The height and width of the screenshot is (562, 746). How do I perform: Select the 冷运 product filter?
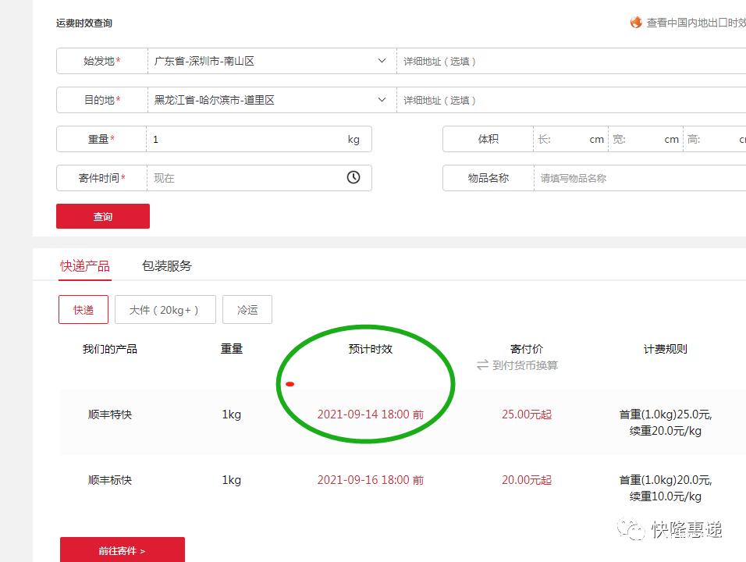coord(247,310)
